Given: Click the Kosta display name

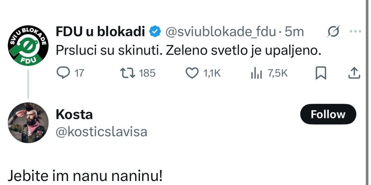Looking at the screenshot, I should (74, 114).
